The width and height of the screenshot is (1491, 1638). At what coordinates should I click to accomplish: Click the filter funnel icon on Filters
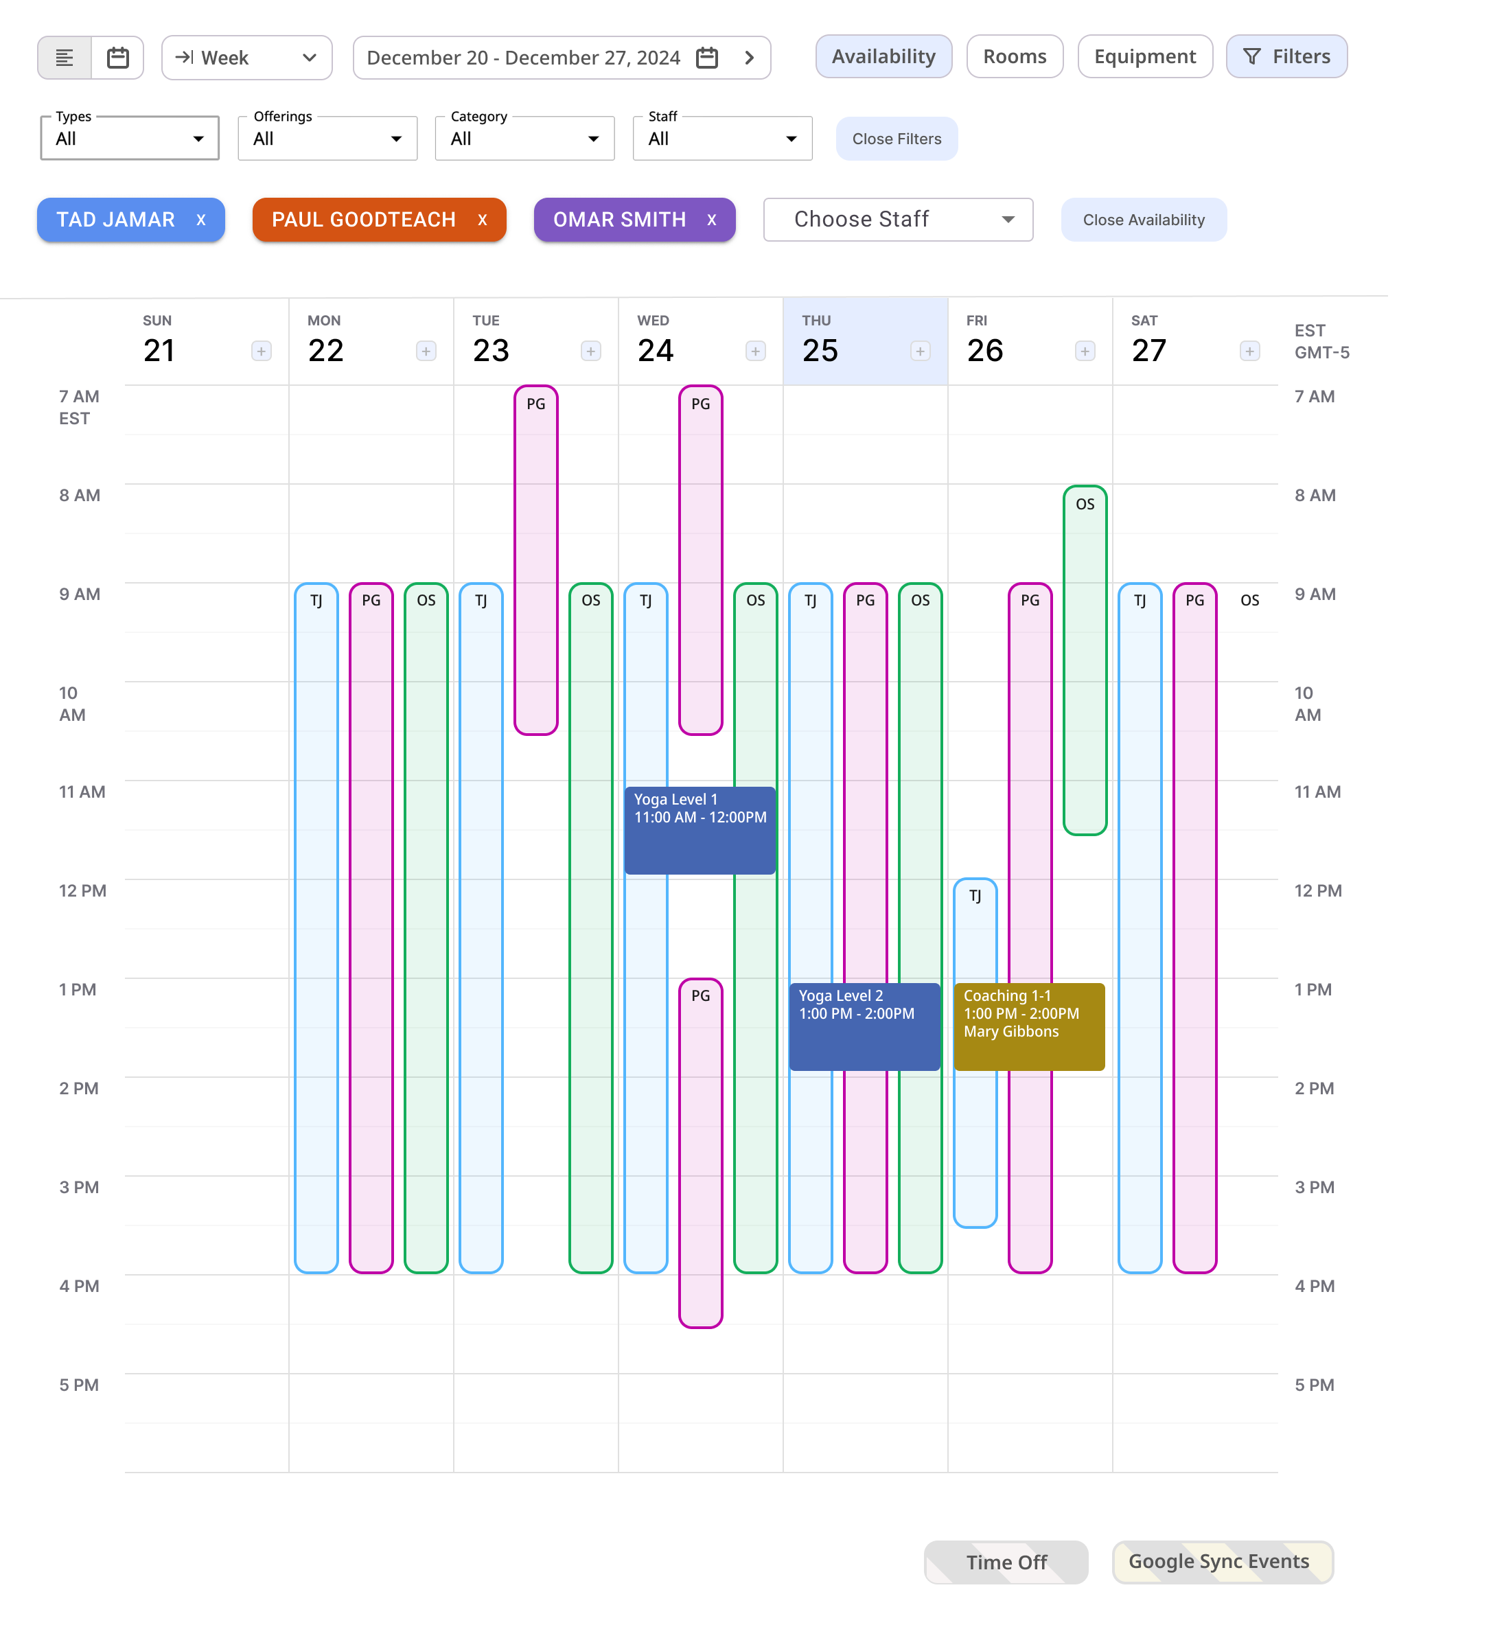coord(1251,57)
